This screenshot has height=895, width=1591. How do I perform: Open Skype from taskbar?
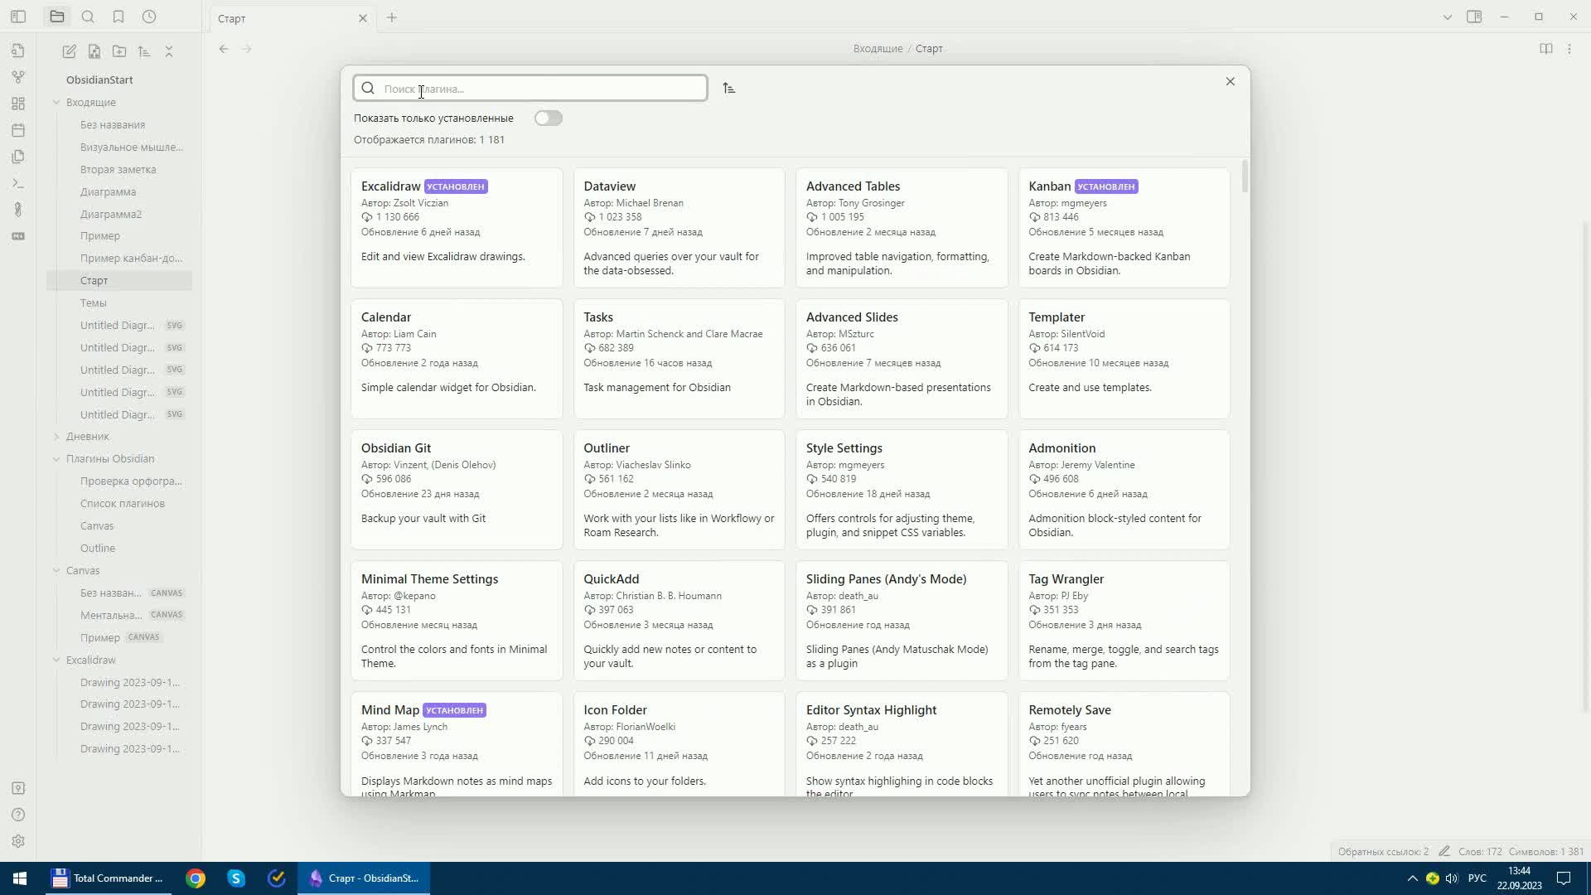coord(236,878)
